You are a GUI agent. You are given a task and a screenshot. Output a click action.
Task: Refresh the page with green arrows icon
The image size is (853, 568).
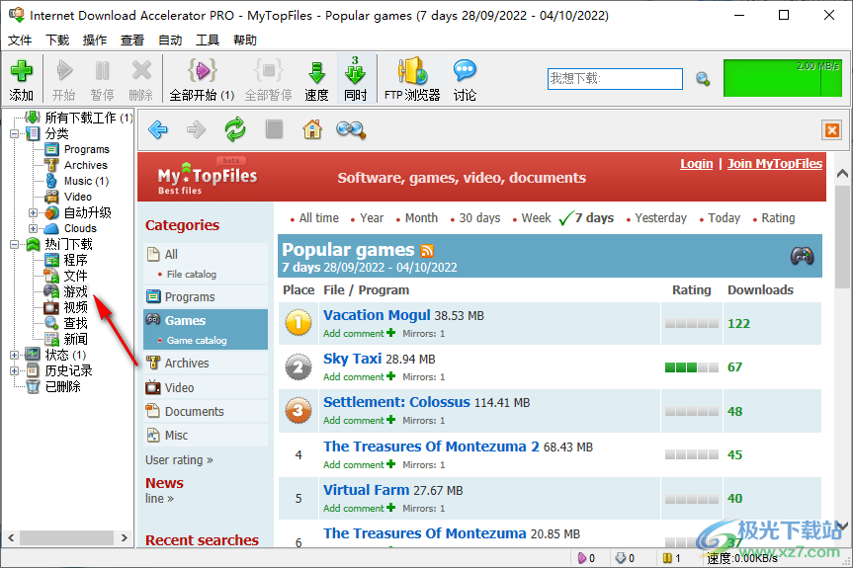235,129
